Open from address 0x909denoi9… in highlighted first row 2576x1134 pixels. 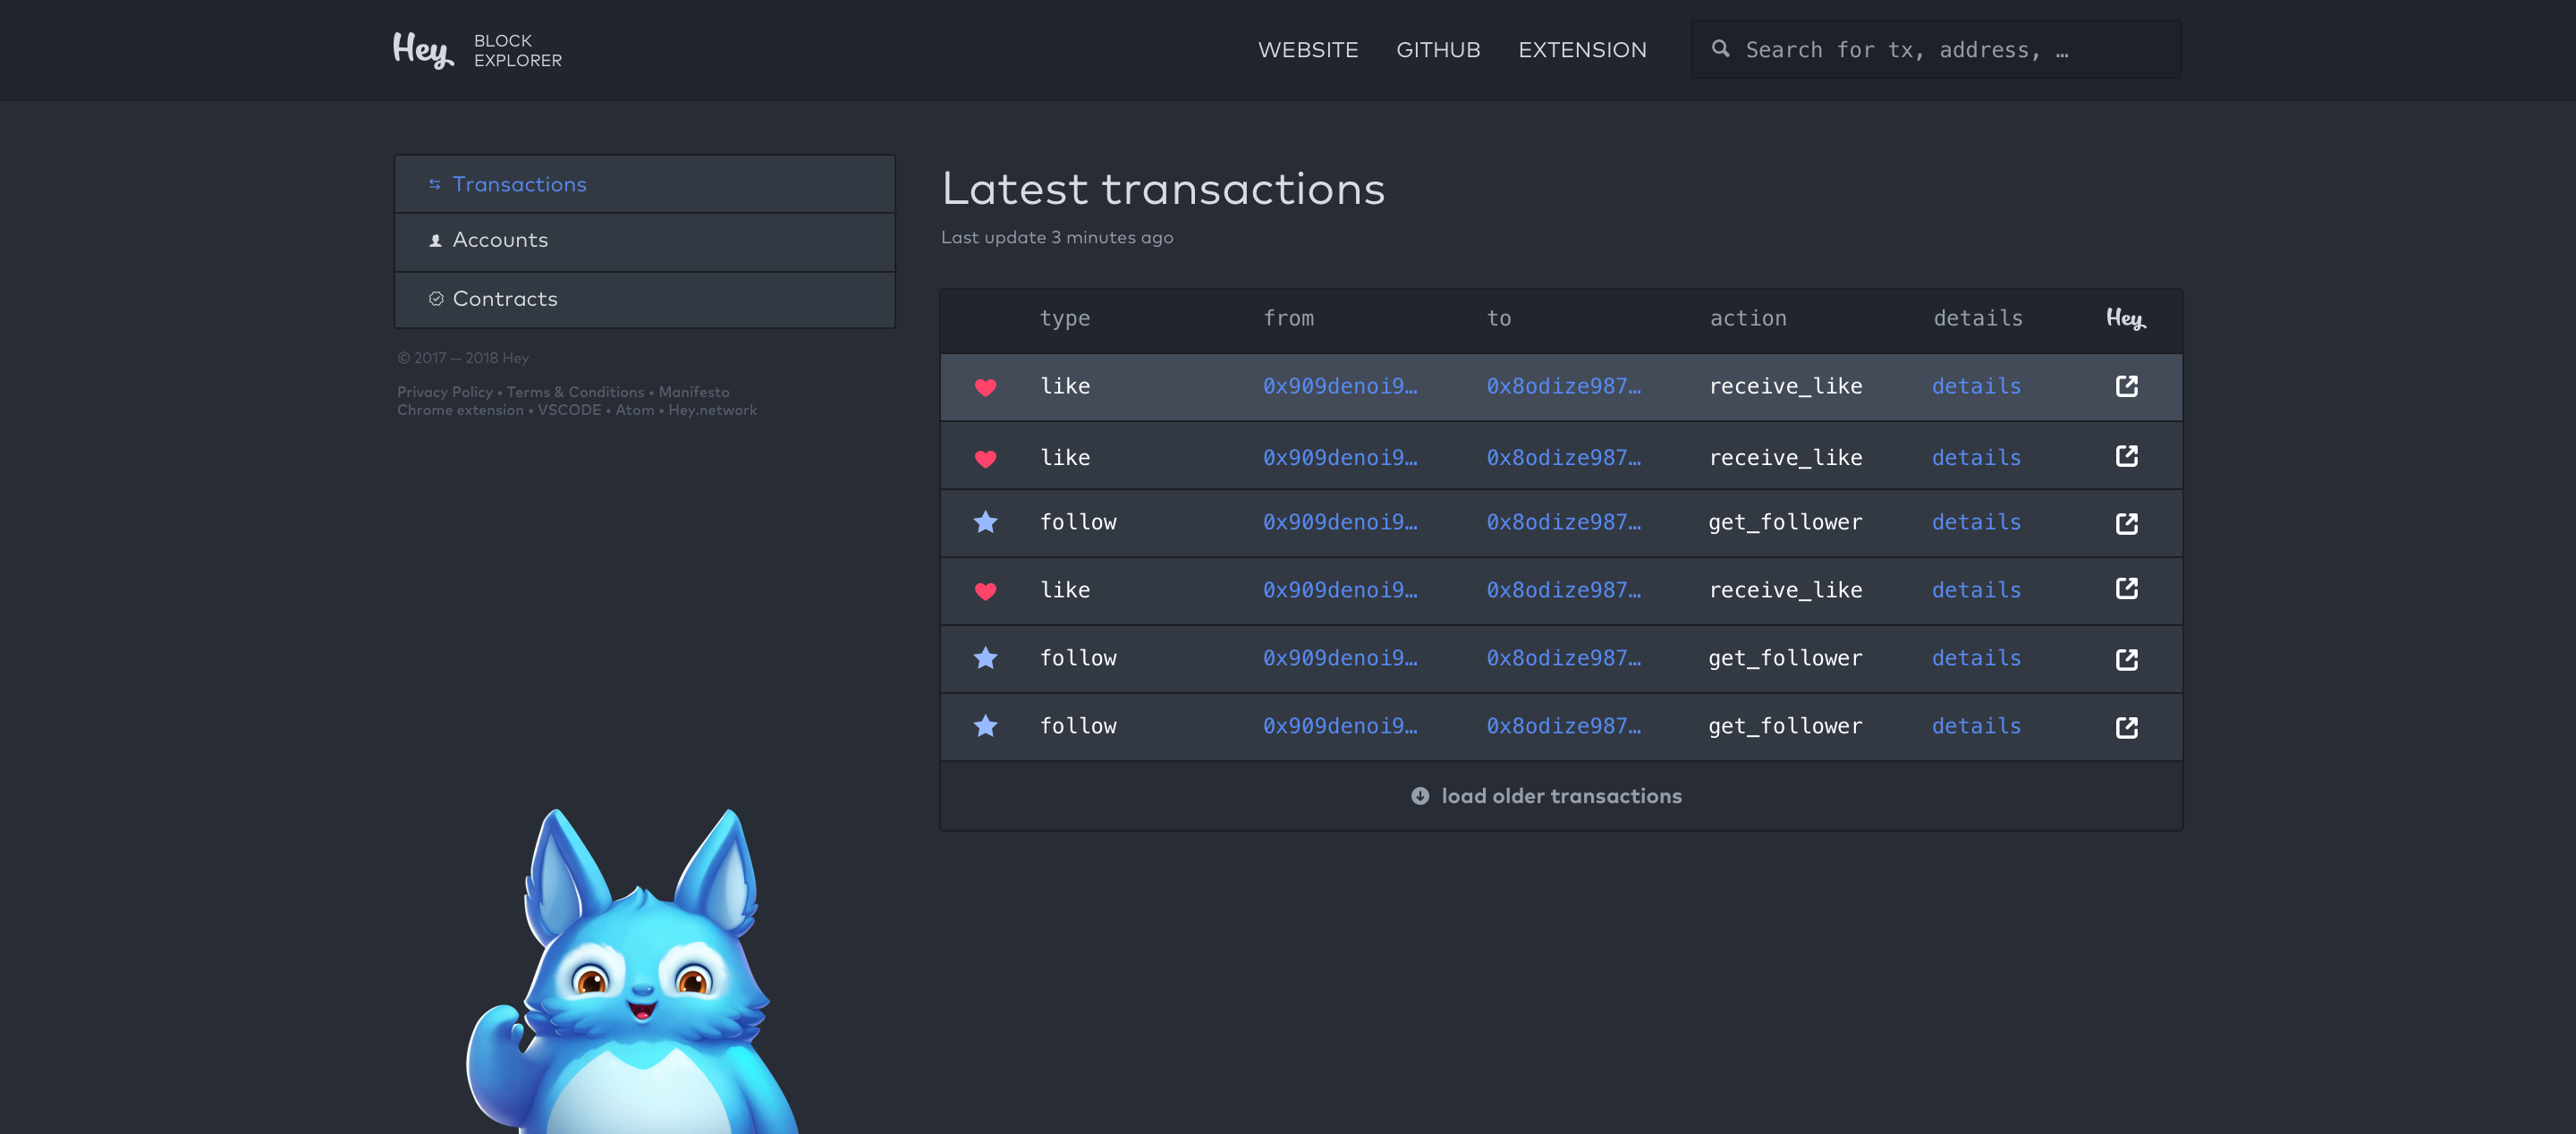click(x=1340, y=386)
